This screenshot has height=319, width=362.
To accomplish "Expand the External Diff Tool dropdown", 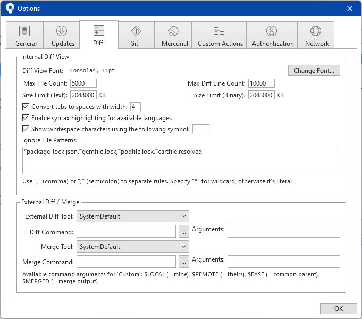I will (133, 216).
